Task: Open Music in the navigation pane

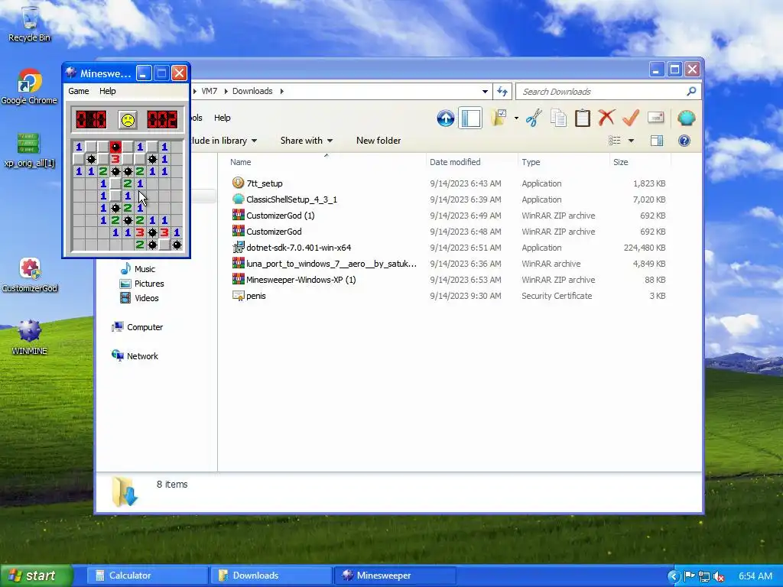Action: tap(138, 269)
